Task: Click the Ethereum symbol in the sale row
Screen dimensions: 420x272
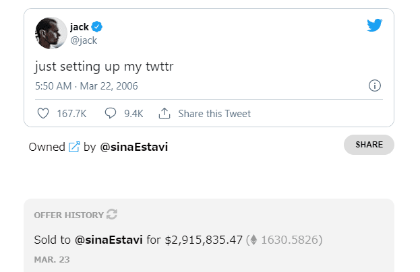Action: 251,239
